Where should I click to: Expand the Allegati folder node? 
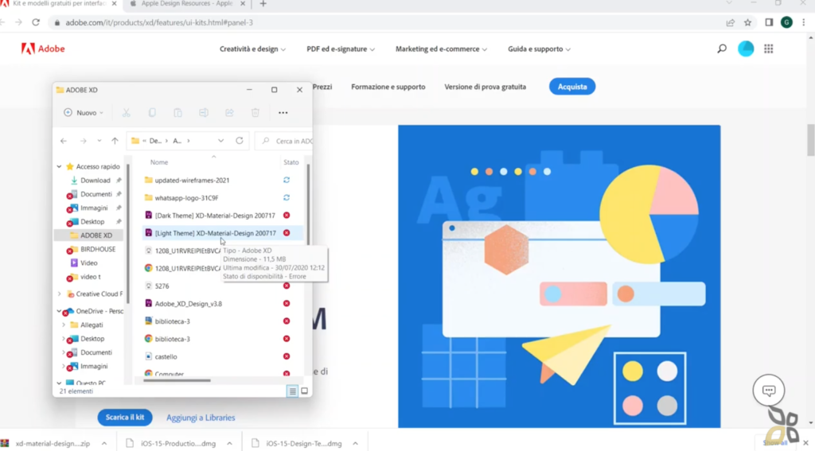click(x=64, y=325)
